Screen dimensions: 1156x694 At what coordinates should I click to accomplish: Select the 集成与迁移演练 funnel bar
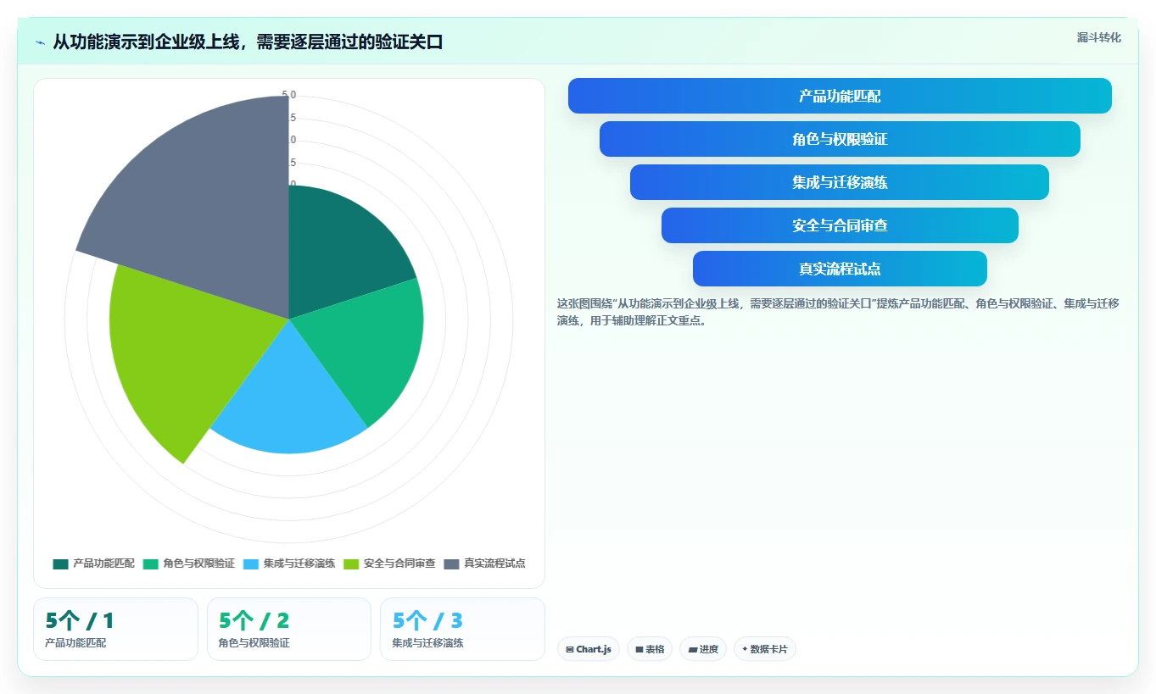(840, 182)
